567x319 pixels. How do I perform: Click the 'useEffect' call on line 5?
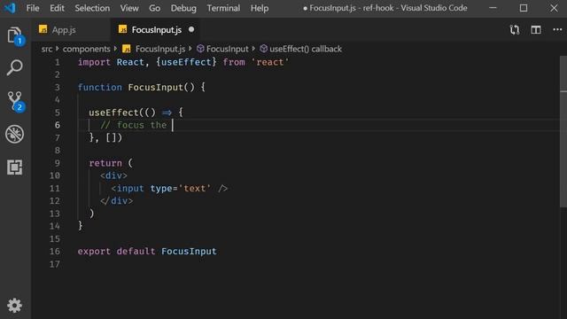pos(113,113)
